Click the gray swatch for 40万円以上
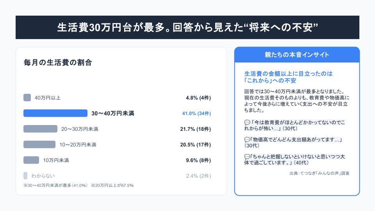375x211 pixels. [x=27, y=98]
